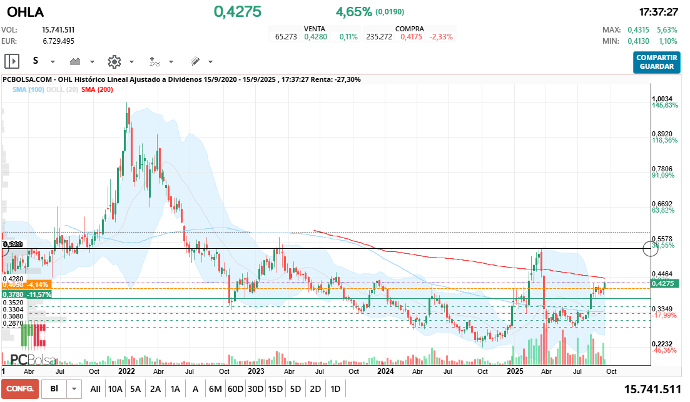Screen dimensions: 690x402
Task: Click the EUR value 6.729.495
Action: (x=59, y=41)
